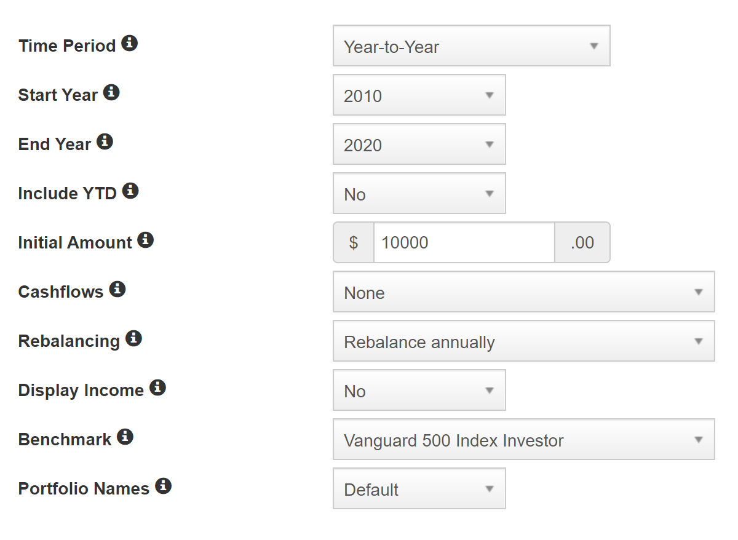738x540 pixels.
Task: Show help for Include YTD
Action: coord(130,191)
